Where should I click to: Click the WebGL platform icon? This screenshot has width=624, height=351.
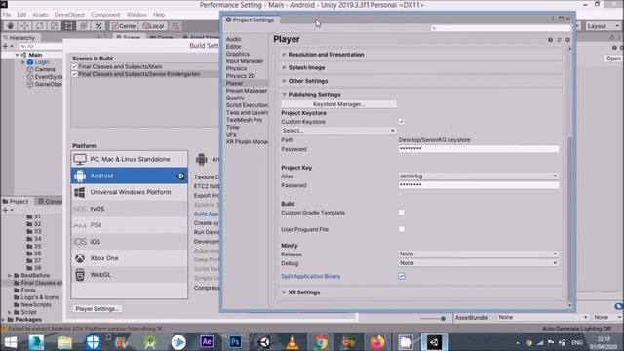[x=80, y=275]
